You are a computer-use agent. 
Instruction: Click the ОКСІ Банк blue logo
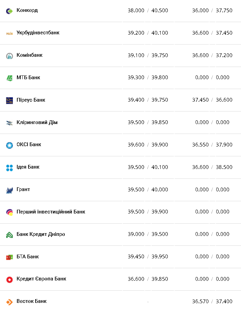click(x=9, y=145)
